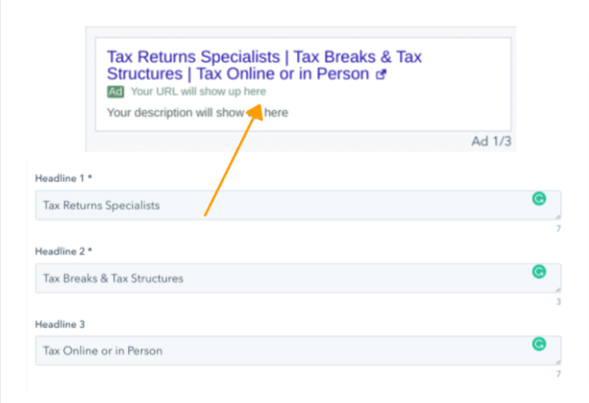The height and width of the screenshot is (403, 589).
Task: Click Grammarly icon in Headline 1 field
Action: click(539, 198)
